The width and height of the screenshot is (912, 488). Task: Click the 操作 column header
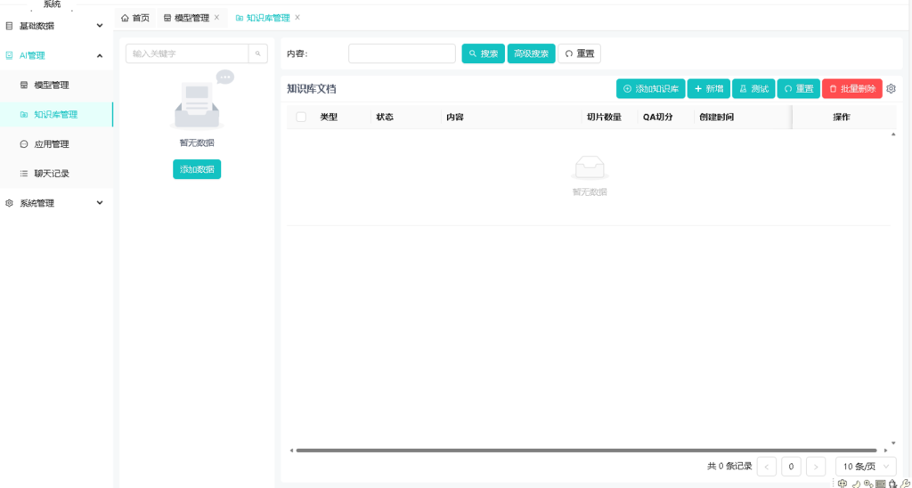pos(842,117)
